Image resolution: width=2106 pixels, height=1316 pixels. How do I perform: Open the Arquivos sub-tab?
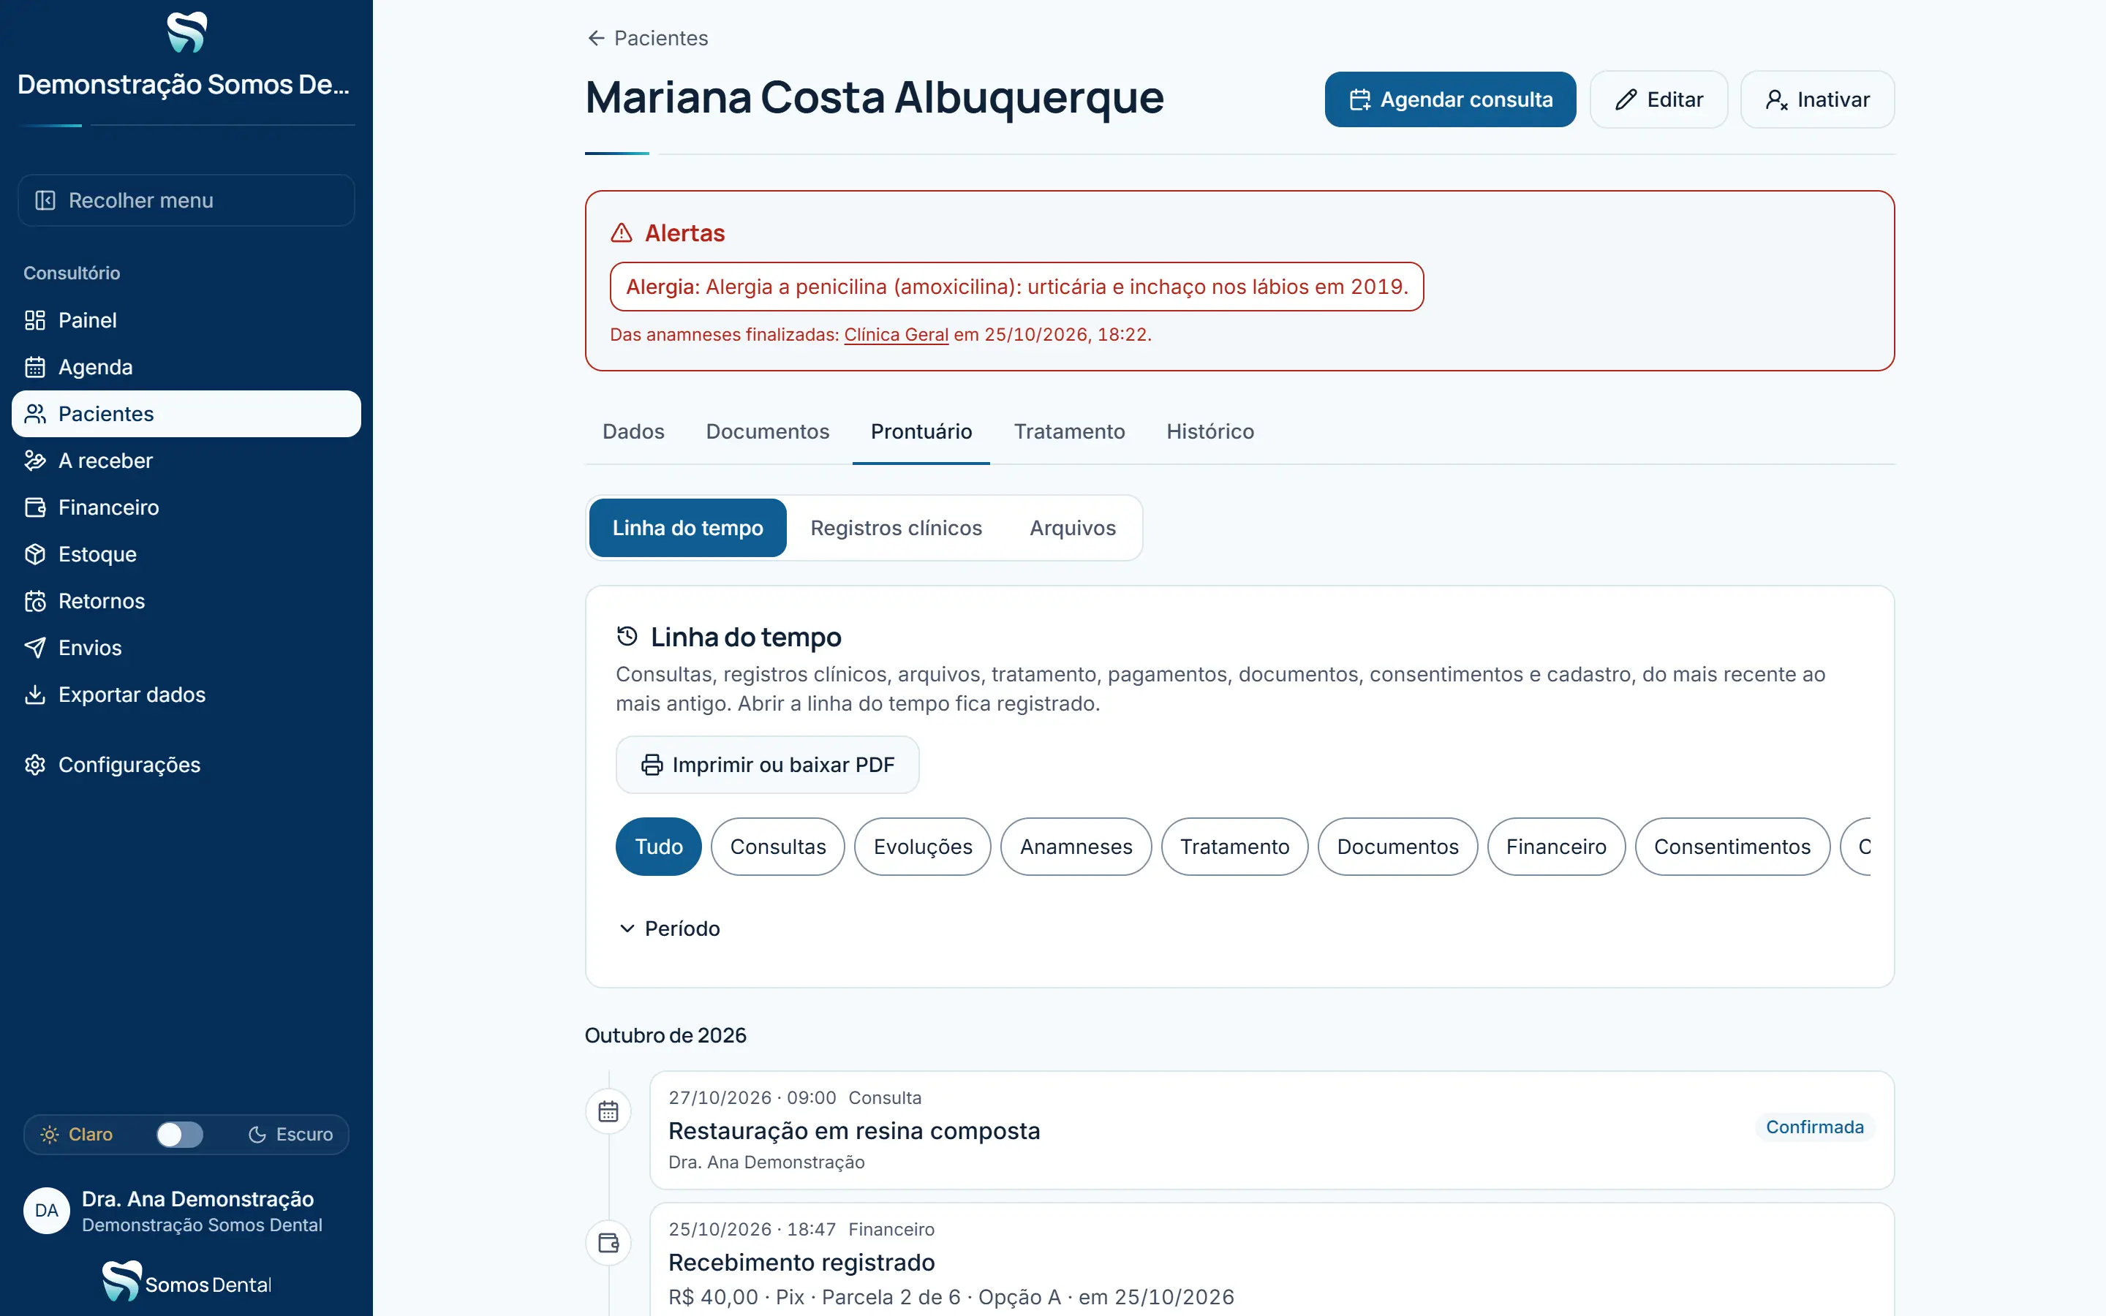click(1073, 529)
